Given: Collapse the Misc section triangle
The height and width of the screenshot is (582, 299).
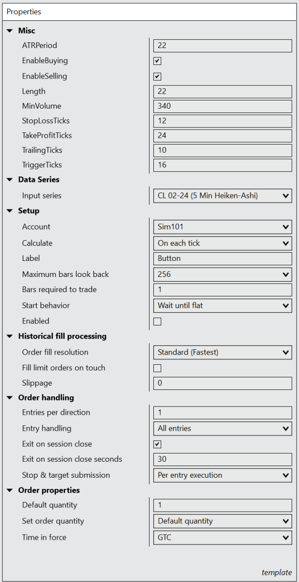Looking at the screenshot, I should tap(10, 31).
